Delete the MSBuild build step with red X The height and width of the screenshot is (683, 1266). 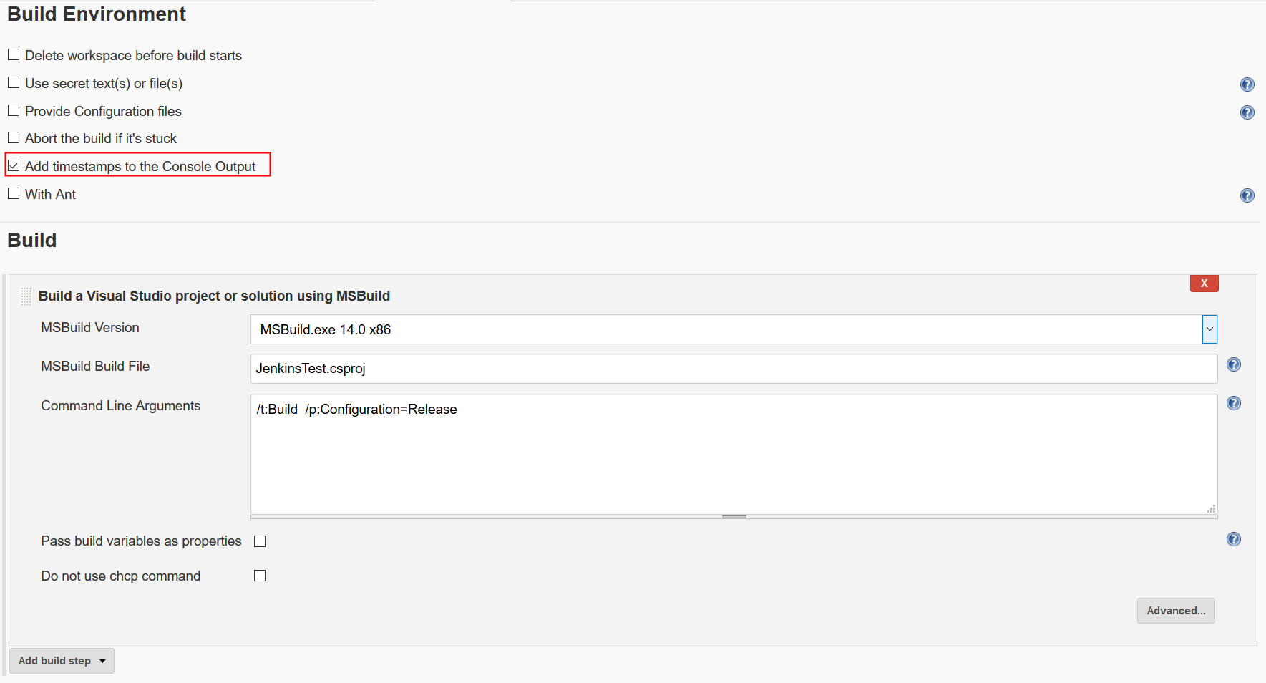pyautogui.click(x=1204, y=284)
